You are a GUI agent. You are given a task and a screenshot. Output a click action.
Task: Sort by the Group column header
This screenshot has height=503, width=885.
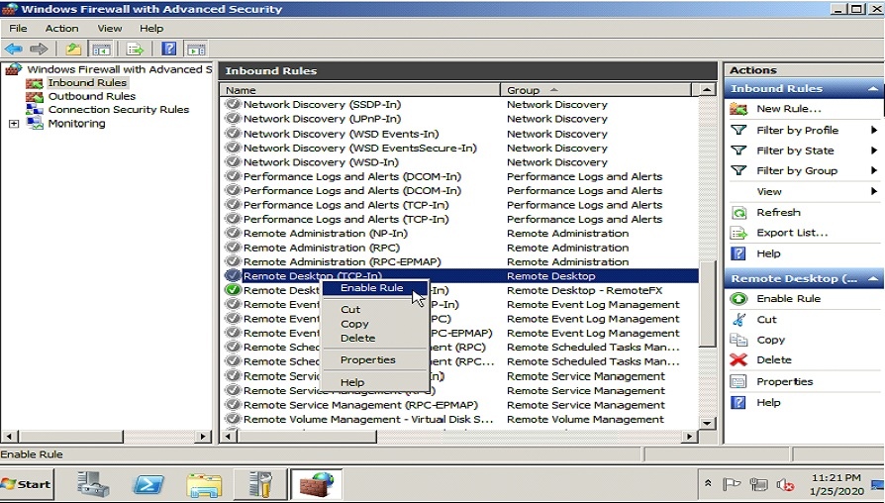(x=596, y=90)
